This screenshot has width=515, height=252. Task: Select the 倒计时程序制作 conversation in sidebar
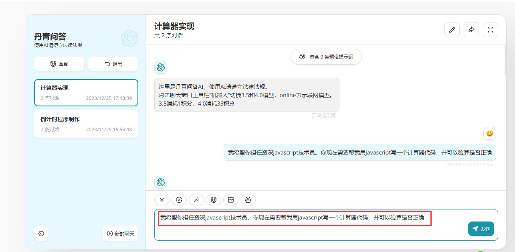pos(86,124)
